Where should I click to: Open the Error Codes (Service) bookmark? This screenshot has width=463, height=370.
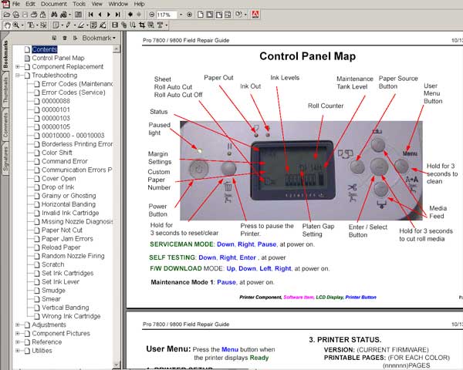[73, 92]
